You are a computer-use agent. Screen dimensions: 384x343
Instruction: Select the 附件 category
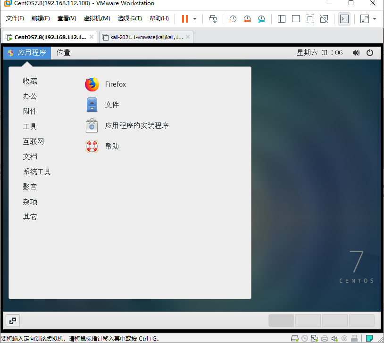click(x=30, y=111)
